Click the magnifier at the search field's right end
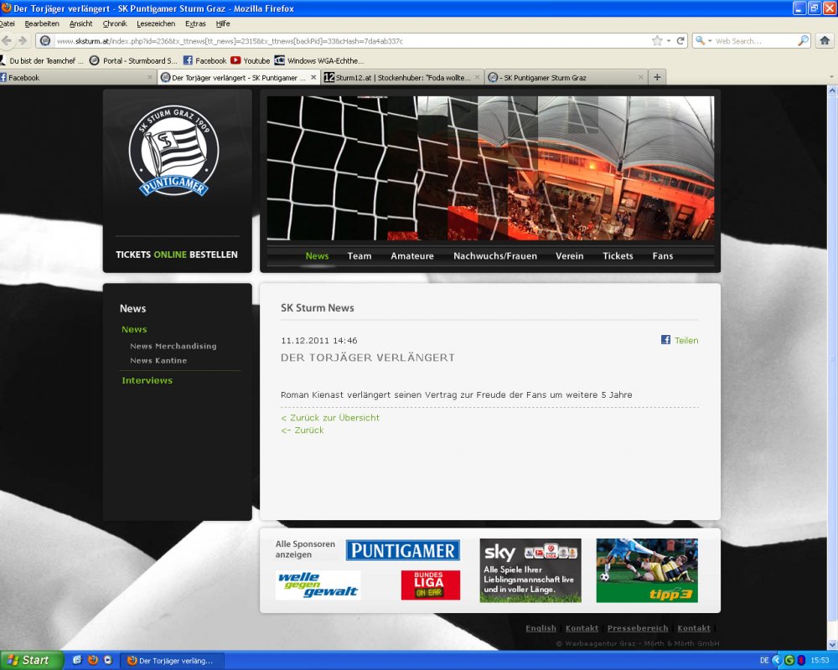The image size is (838, 670). [x=804, y=40]
